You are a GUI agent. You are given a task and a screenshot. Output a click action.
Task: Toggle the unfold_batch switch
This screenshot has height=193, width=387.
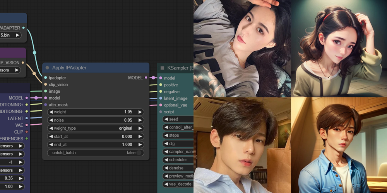pyautogui.click(x=139, y=152)
